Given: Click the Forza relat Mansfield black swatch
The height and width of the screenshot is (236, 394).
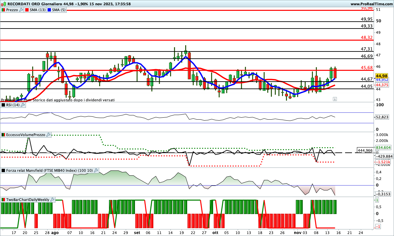Looking at the screenshot, I should 3,170.
